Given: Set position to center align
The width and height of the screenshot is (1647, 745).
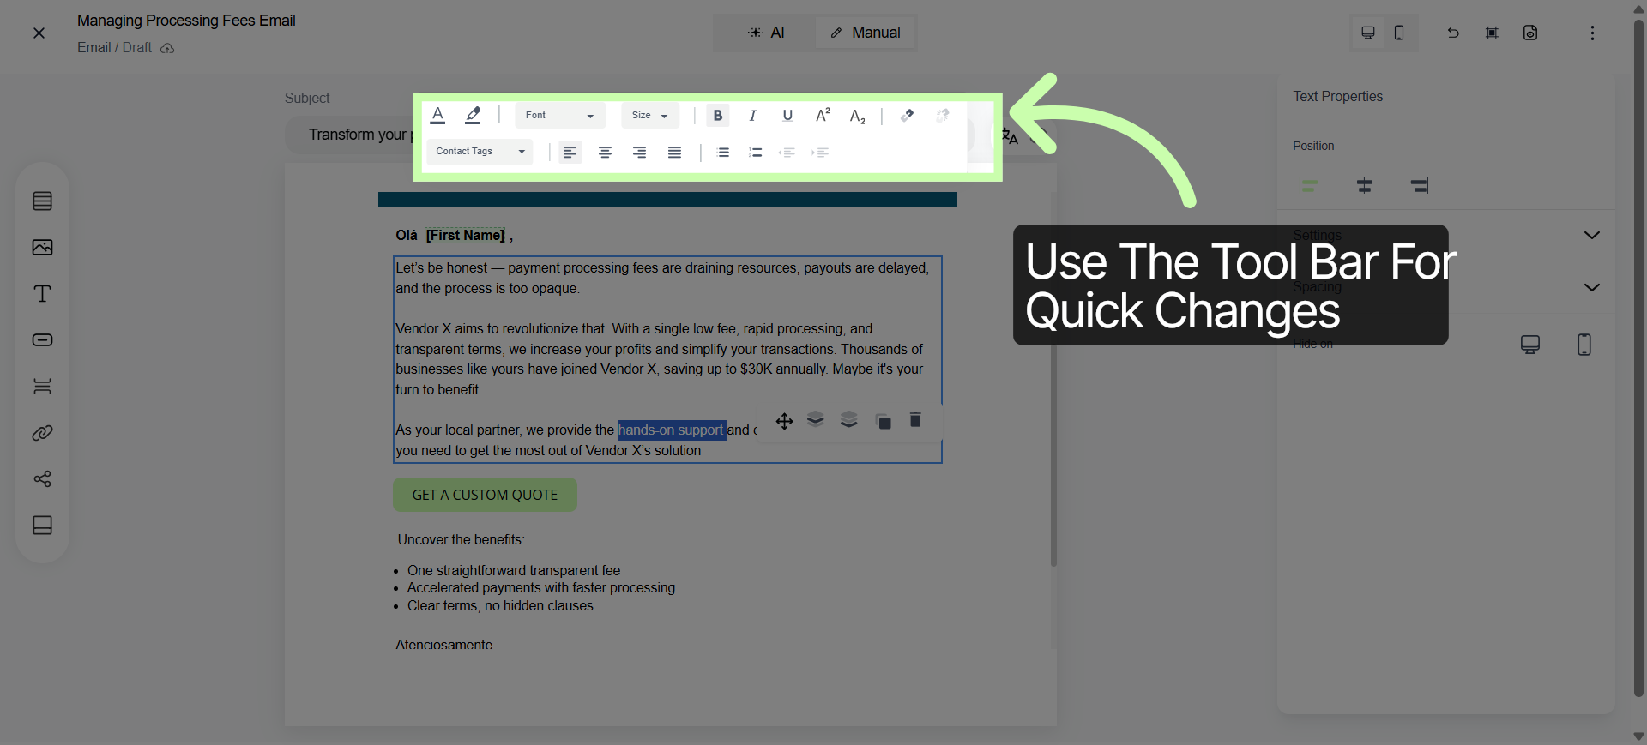Looking at the screenshot, I should [x=1364, y=185].
